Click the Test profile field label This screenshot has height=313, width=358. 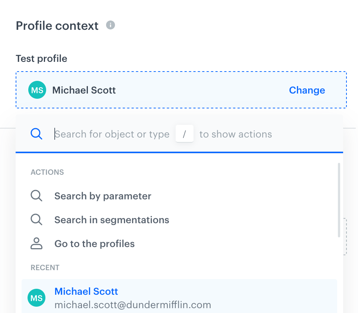point(41,59)
